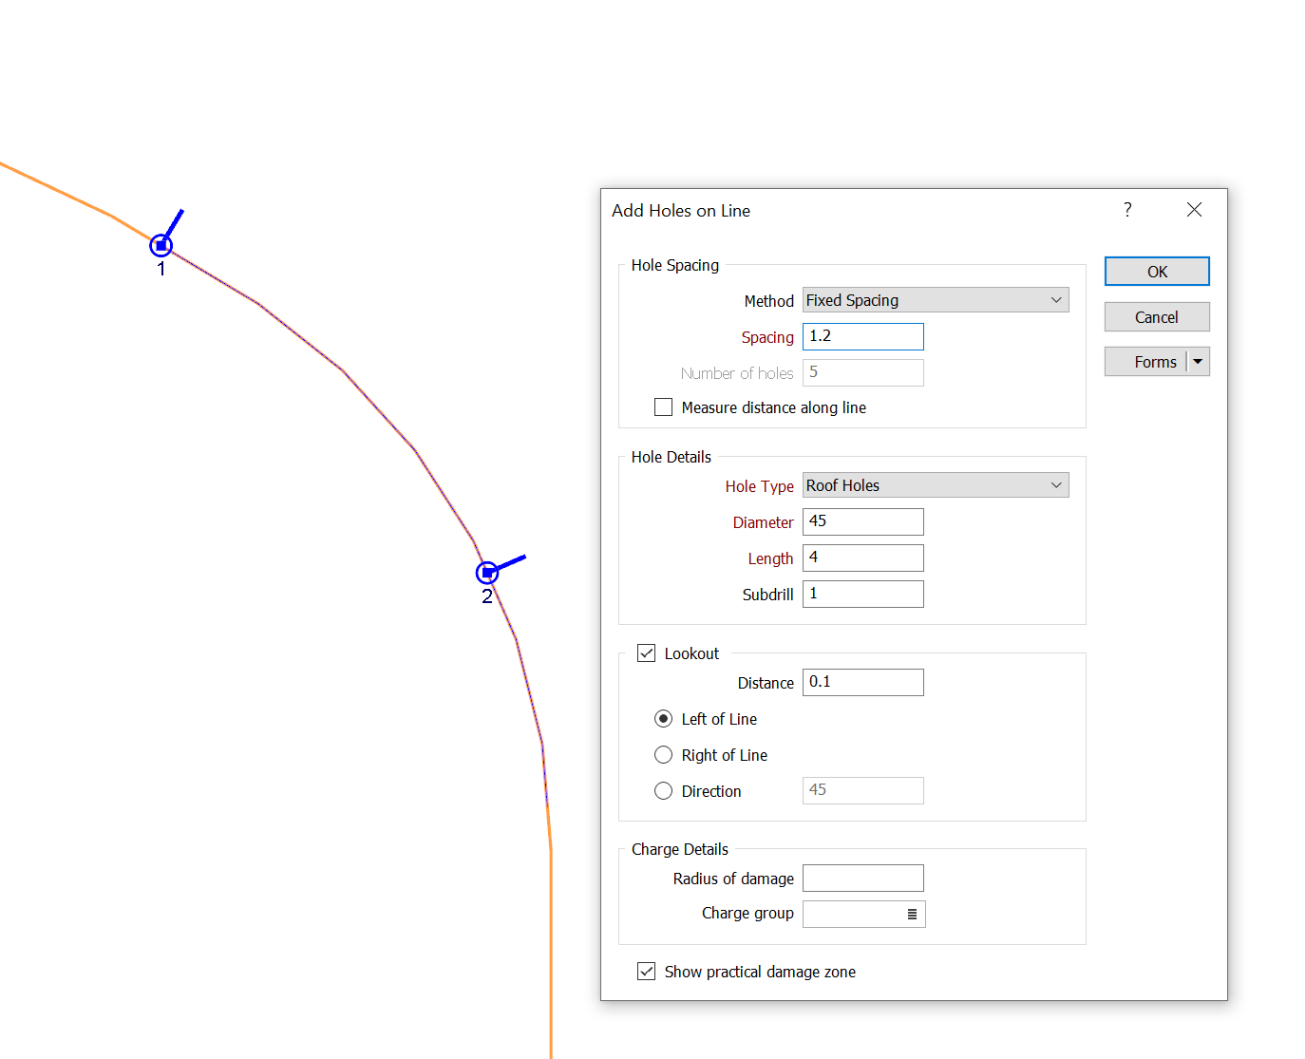The image size is (1305, 1059).
Task: Edit the Spacing value field
Action: click(x=862, y=336)
